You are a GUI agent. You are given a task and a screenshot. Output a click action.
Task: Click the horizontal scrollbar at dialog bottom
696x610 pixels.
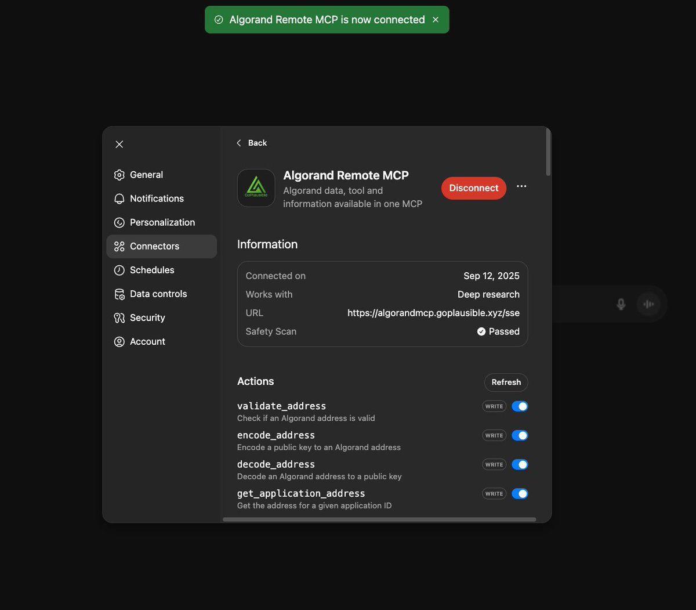click(379, 519)
